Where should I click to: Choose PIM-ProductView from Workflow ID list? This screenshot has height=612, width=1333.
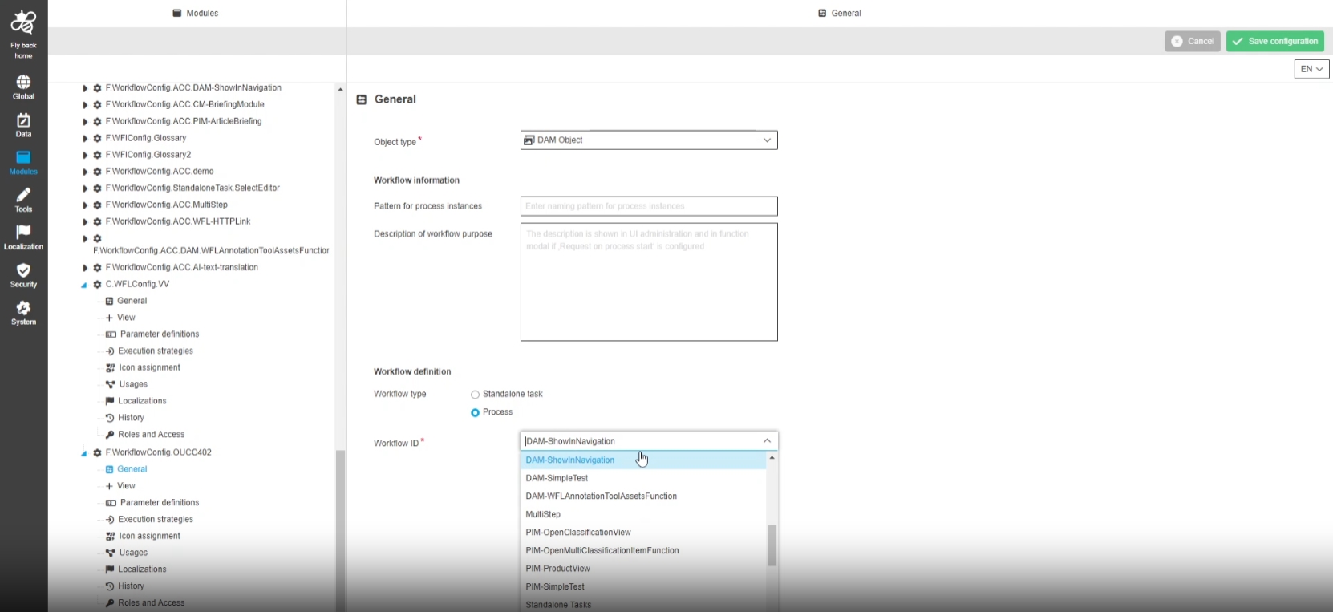[557, 569]
